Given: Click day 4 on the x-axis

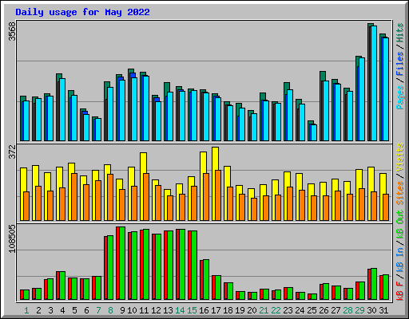Looking at the screenshot, I should coord(62,310).
